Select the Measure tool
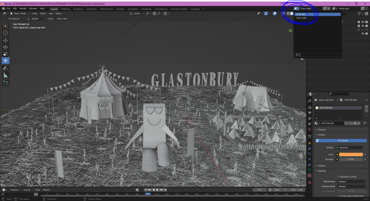Screen dimensions: 370x201 point(6,76)
